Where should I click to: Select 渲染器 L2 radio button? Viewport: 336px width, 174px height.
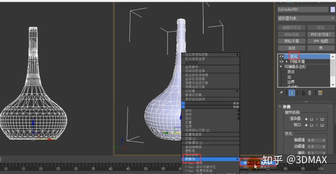click(317, 119)
